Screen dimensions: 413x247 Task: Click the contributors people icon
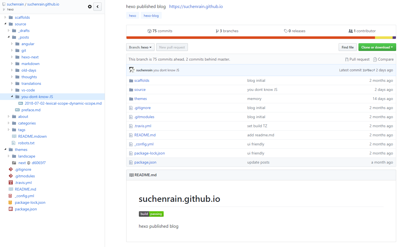coord(351,31)
